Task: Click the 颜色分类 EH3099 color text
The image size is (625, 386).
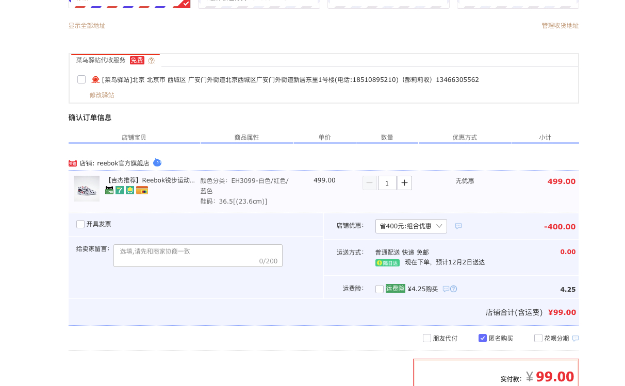Action: pyautogui.click(x=244, y=186)
